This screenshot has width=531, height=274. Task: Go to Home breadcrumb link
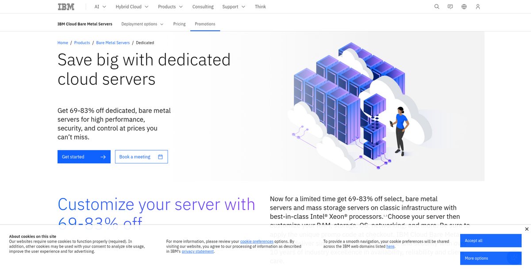[x=63, y=43]
